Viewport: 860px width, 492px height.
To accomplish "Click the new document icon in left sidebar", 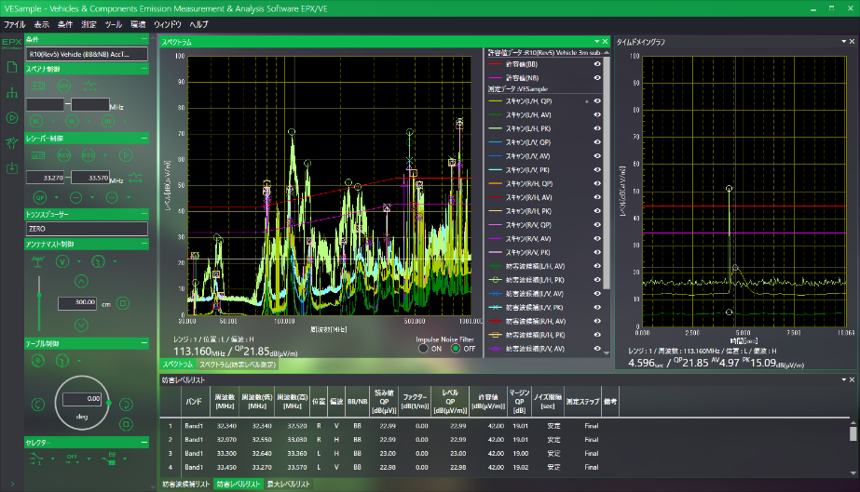I will click(x=11, y=67).
